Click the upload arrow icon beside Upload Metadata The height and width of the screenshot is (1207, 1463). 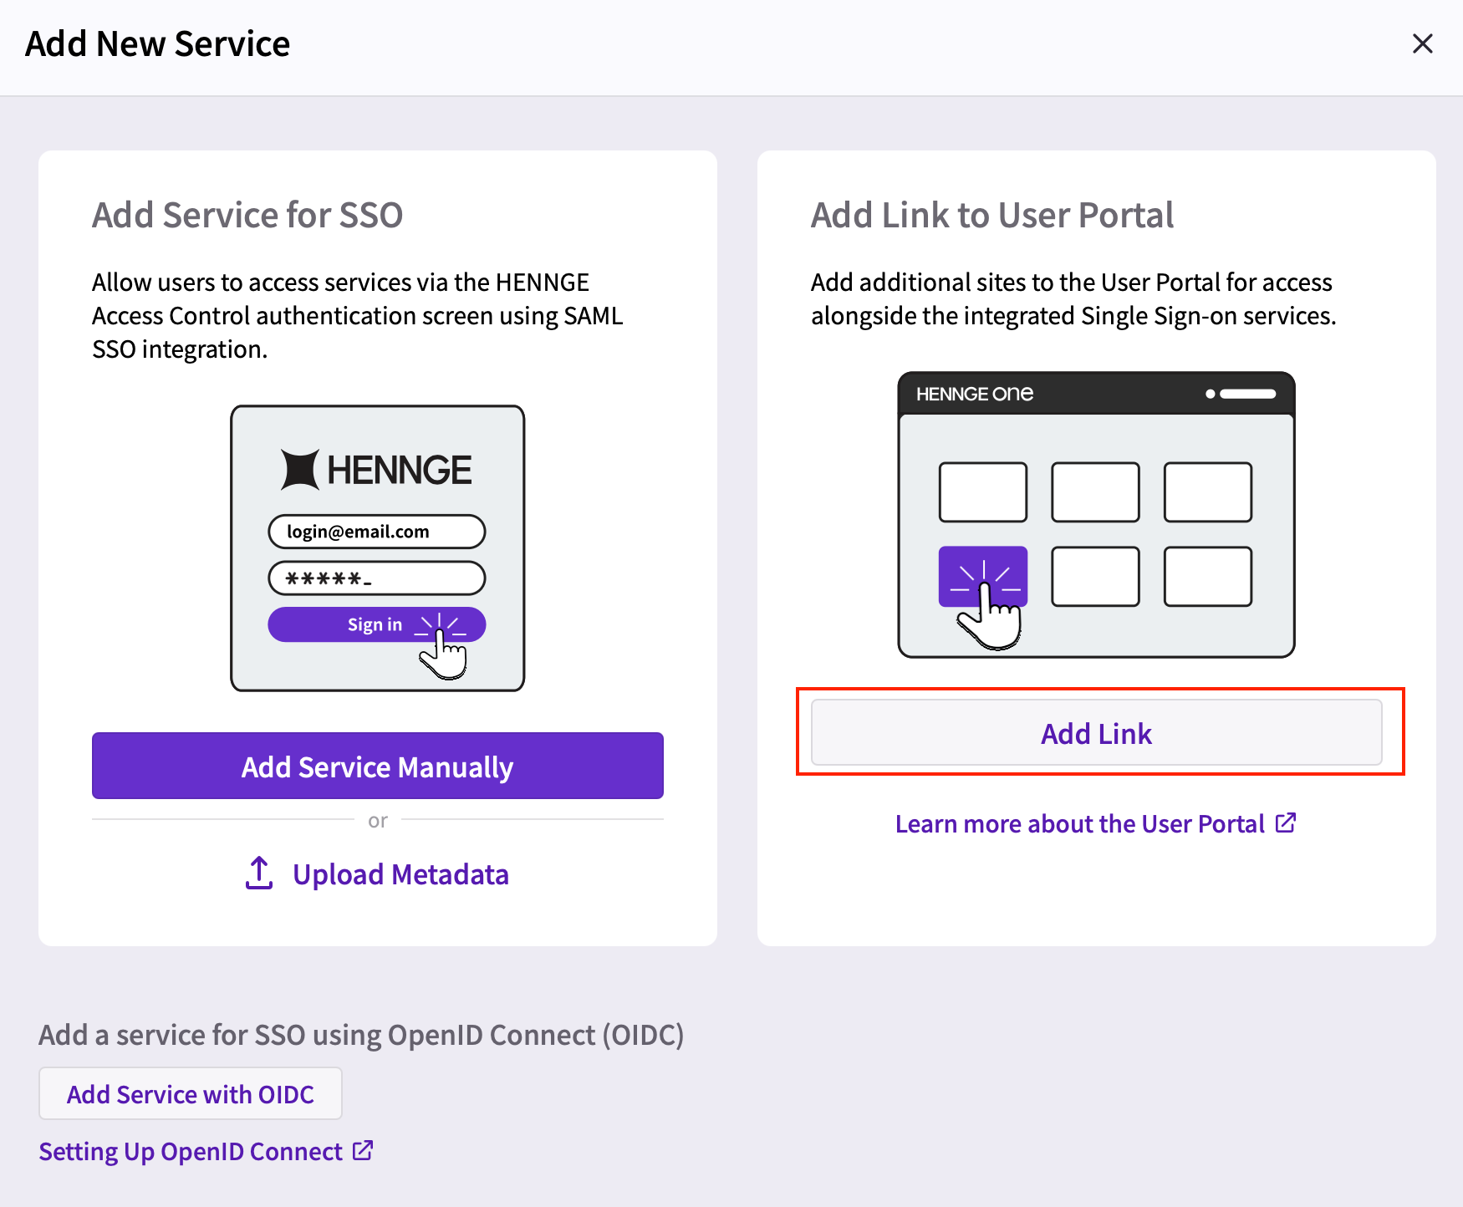[259, 873]
